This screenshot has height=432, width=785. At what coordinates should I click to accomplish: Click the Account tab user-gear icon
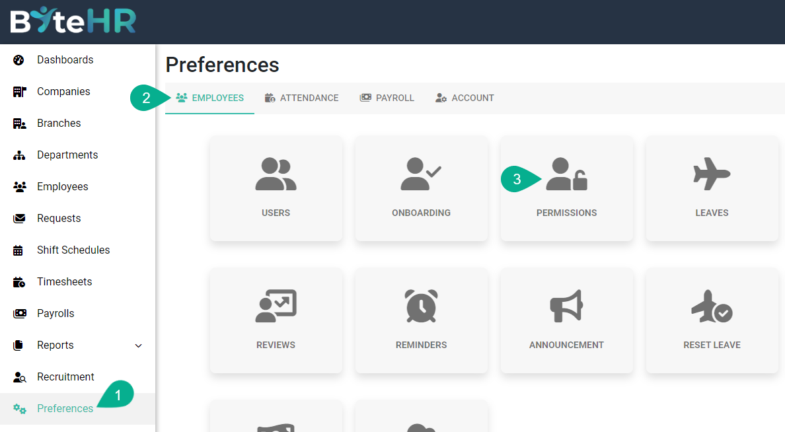point(441,98)
